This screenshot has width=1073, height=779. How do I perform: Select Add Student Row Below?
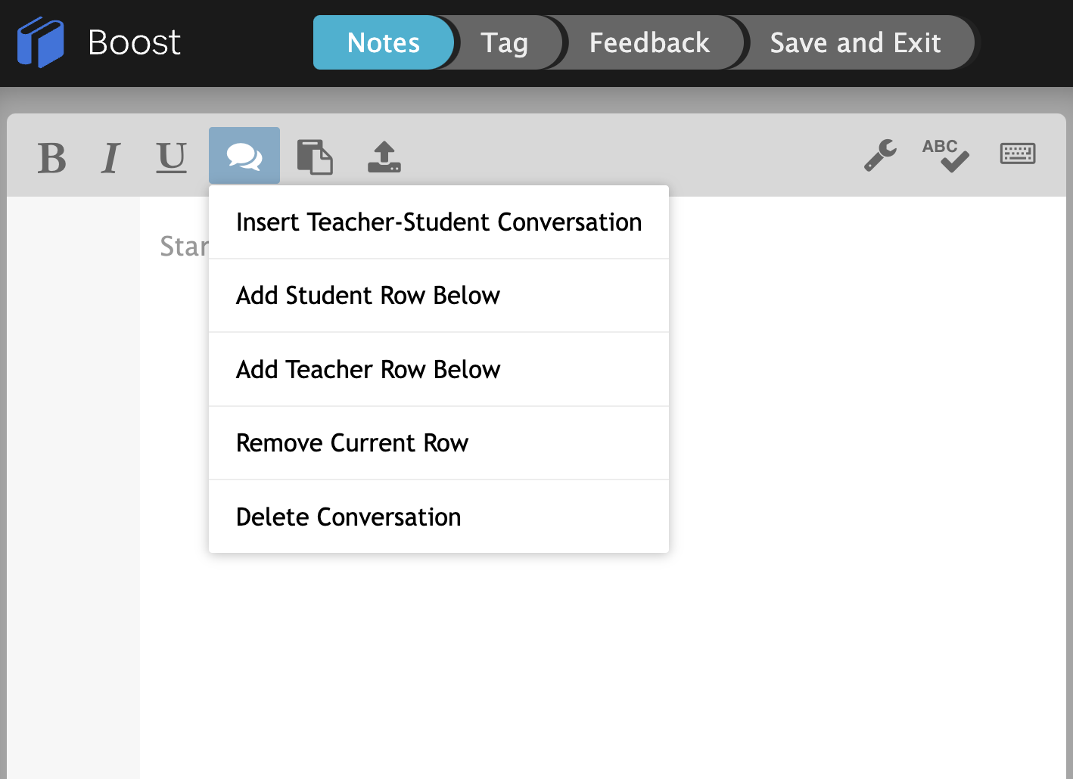click(439, 296)
